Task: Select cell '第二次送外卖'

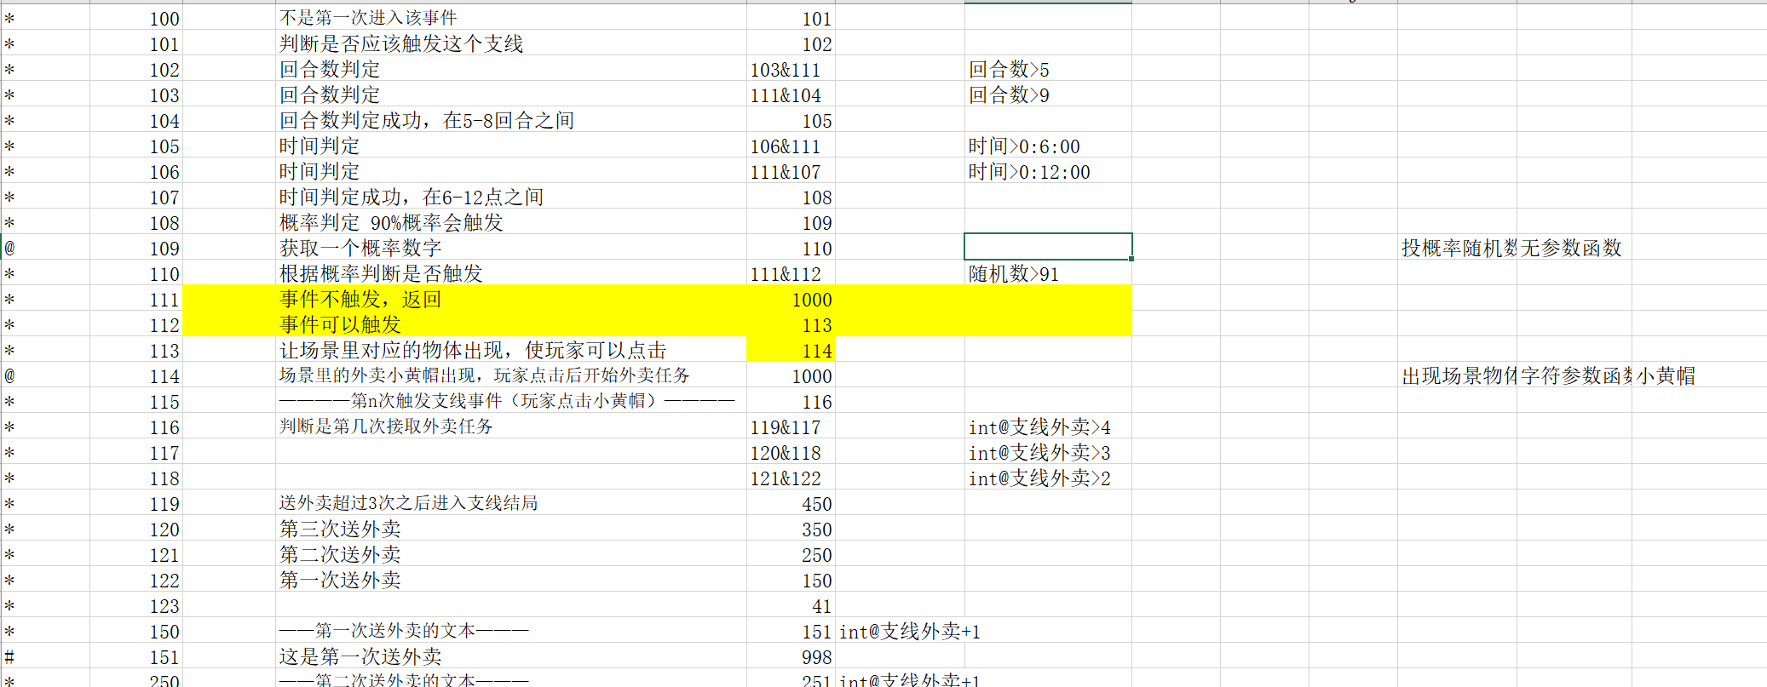Action: [x=511, y=553]
